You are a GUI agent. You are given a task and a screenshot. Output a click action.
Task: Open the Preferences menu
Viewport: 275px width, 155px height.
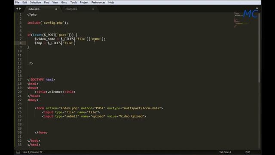[x=98, y=3]
